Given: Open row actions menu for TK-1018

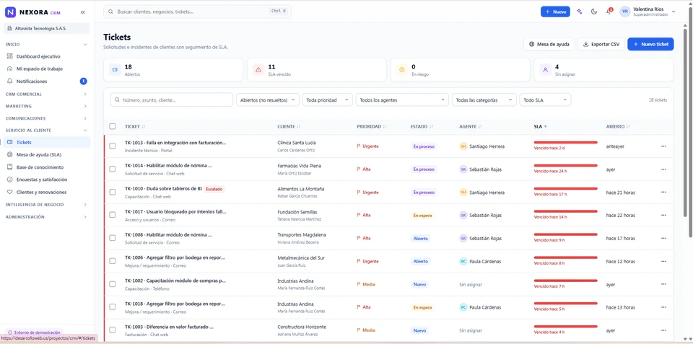Looking at the screenshot, I should tap(663, 307).
